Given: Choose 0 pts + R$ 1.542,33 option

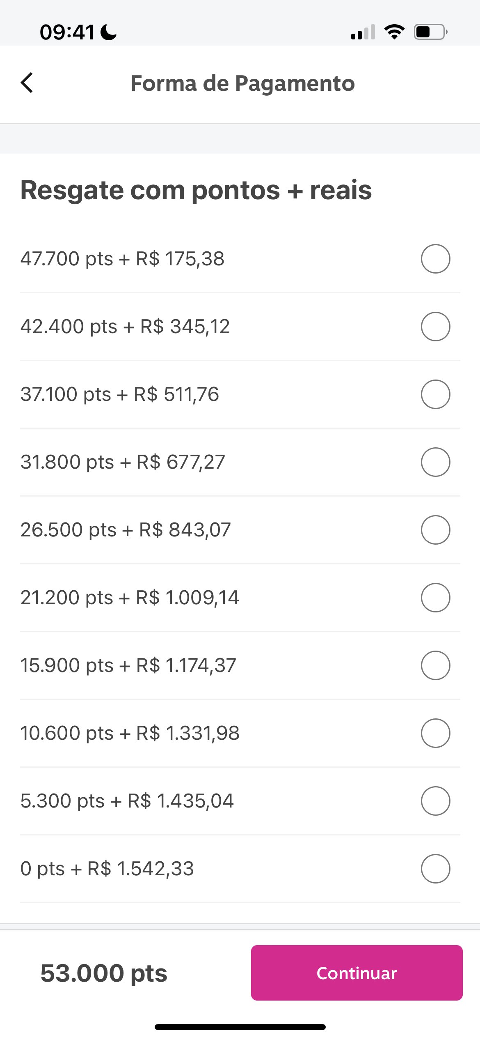Looking at the screenshot, I should [x=435, y=869].
